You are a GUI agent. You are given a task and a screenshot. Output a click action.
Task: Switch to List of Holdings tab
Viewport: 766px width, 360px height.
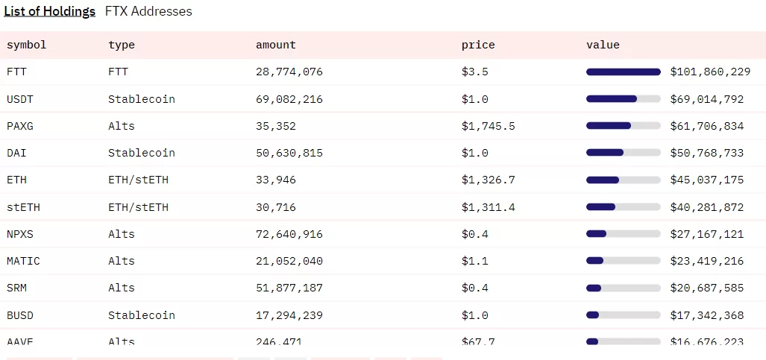click(49, 11)
